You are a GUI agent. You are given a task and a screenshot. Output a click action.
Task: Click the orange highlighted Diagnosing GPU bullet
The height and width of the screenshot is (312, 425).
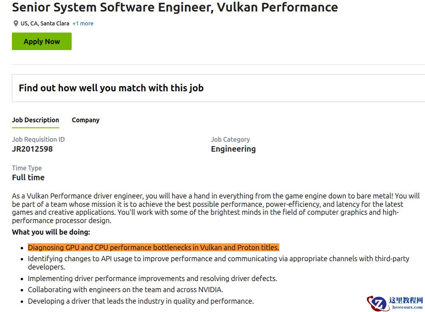point(153,247)
